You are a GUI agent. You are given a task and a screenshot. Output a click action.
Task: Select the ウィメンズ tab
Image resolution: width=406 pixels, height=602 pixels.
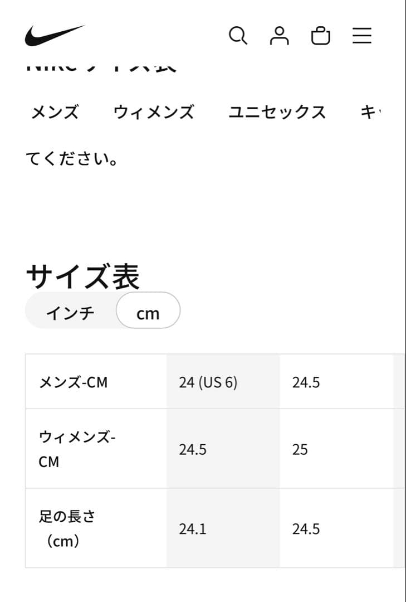pyautogui.click(x=154, y=112)
